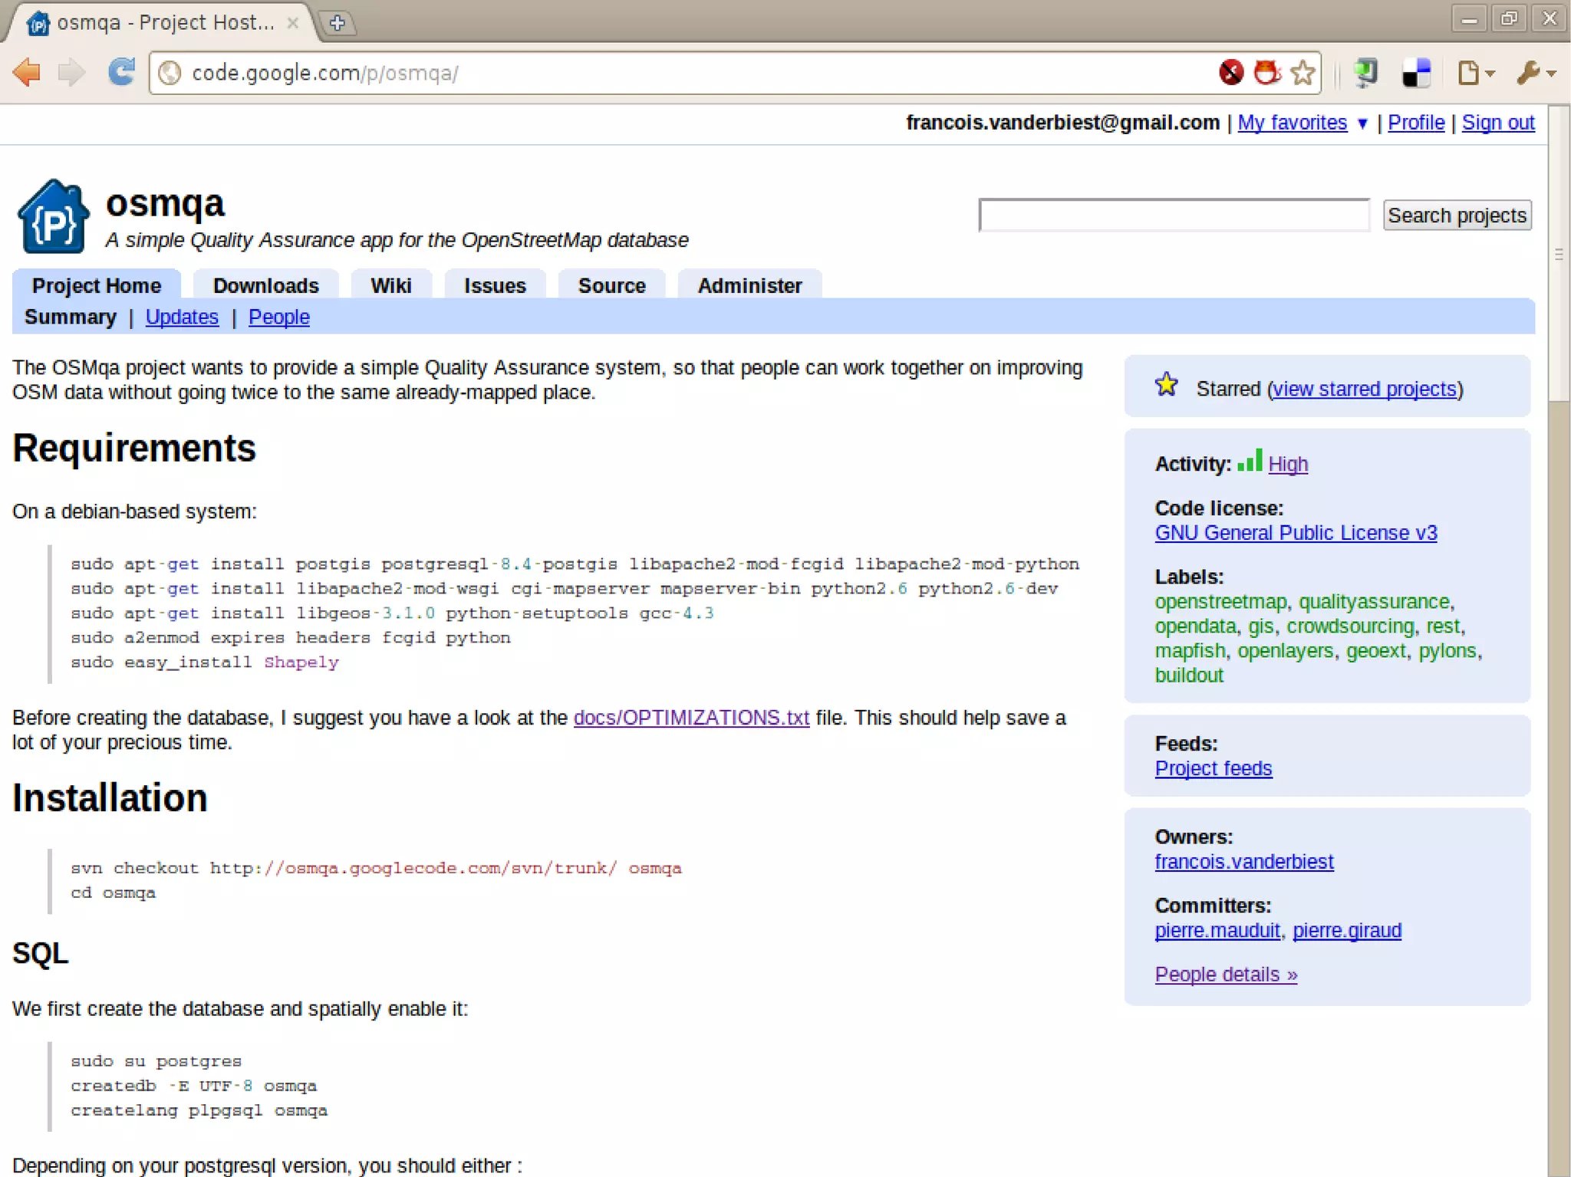Open the Source tab

pyautogui.click(x=611, y=285)
